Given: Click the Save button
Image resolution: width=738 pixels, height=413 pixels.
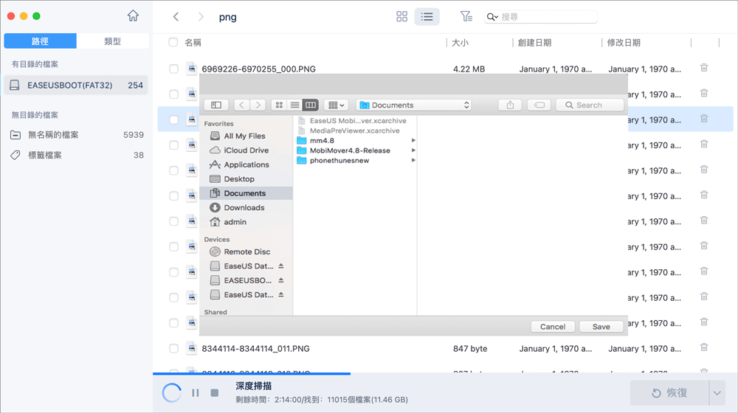Looking at the screenshot, I should point(601,327).
